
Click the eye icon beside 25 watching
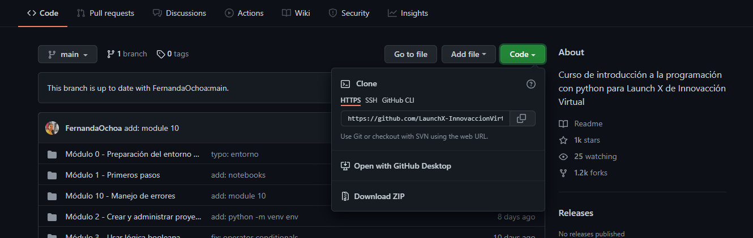coord(563,156)
